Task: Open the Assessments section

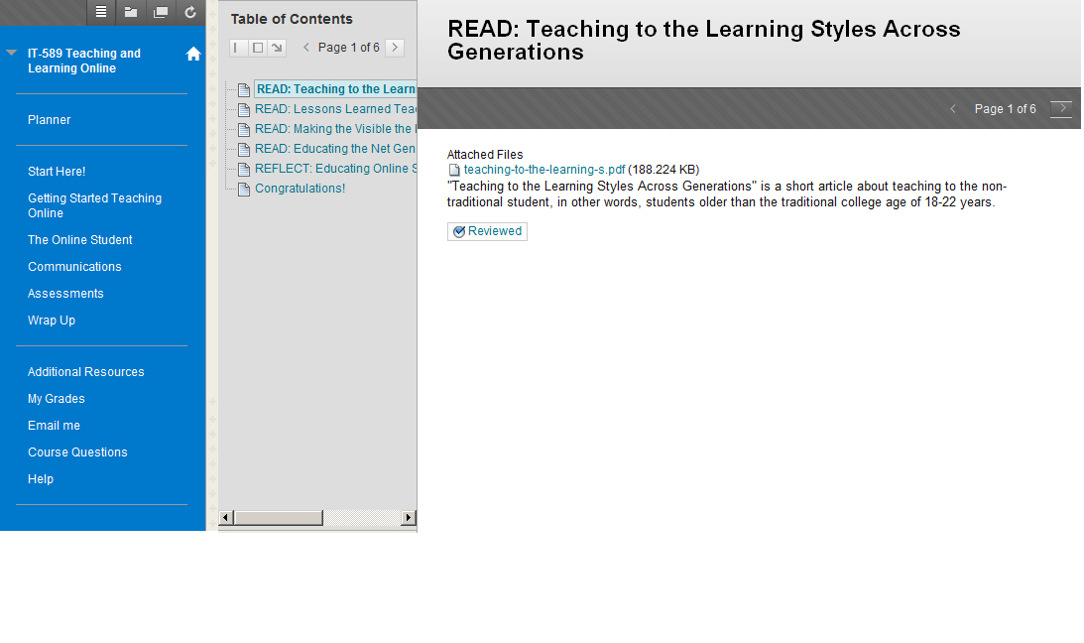Action: coord(65,293)
